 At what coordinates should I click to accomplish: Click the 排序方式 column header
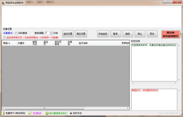coord(37,43)
